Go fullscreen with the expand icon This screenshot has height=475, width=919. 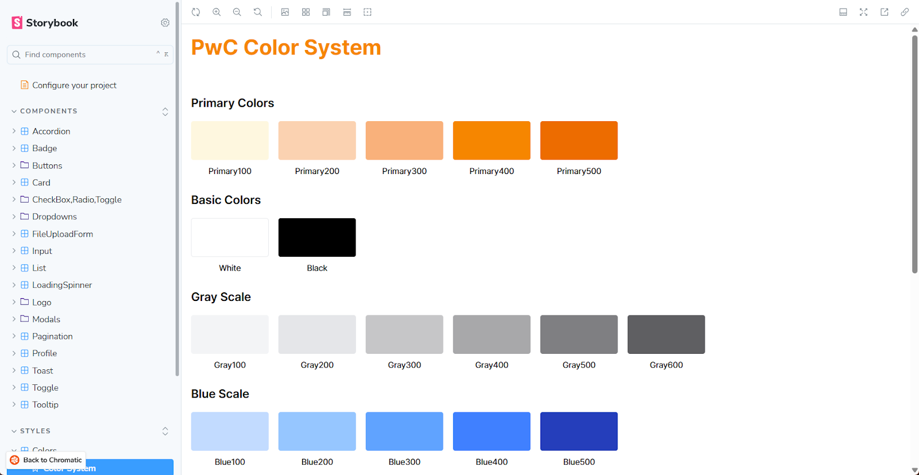pyautogui.click(x=863, y=12)
